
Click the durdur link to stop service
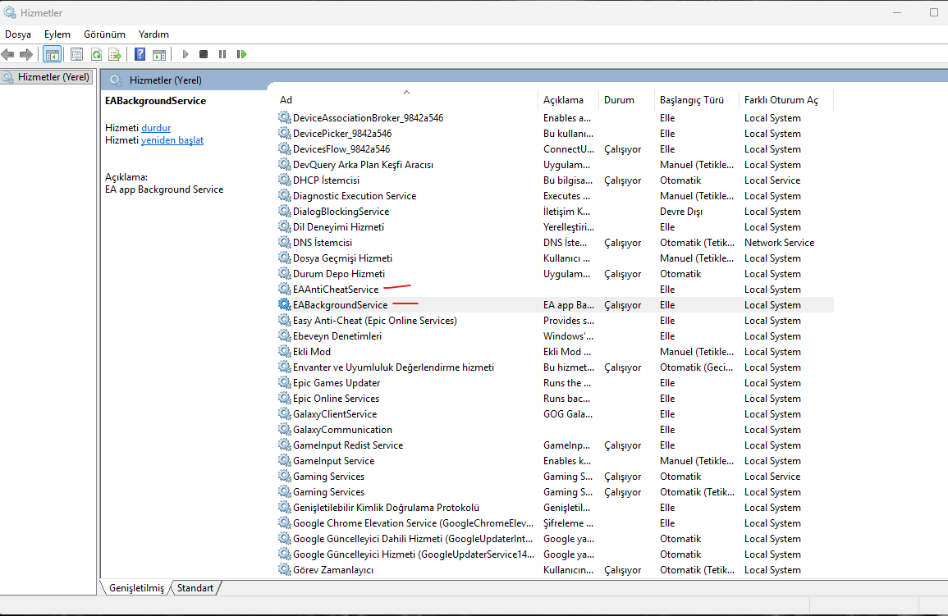[x=156, y=128]
